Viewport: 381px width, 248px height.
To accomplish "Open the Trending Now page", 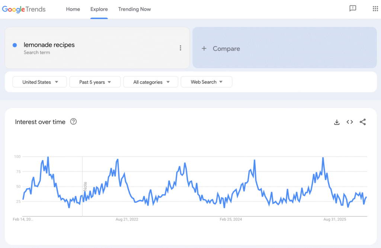I will coord(134,9).
